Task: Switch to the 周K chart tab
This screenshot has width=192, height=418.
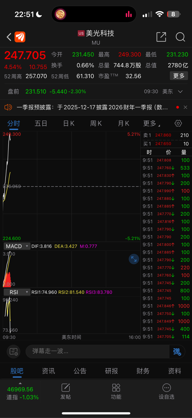Action: click(96, 123)
